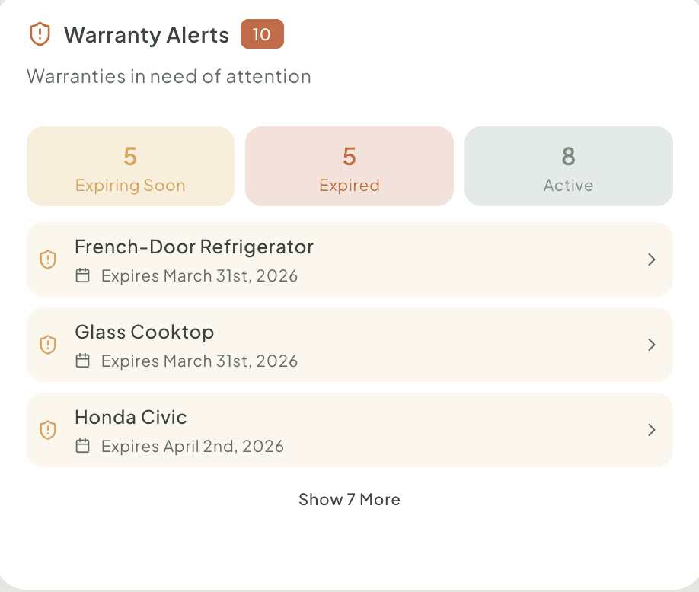The image size is (699, 592).
Task: Open the Glass Cooktop detail chevron
Action: point(652,345)
